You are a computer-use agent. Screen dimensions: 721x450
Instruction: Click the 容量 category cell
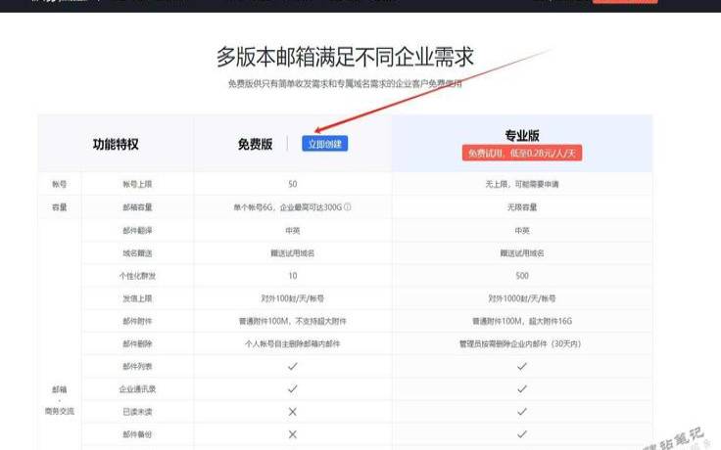coord(60,207)
